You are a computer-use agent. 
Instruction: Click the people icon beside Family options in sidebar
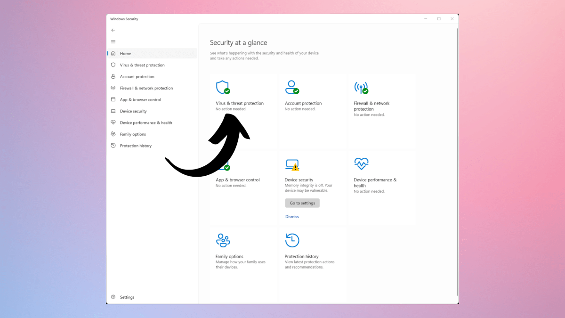113,134
